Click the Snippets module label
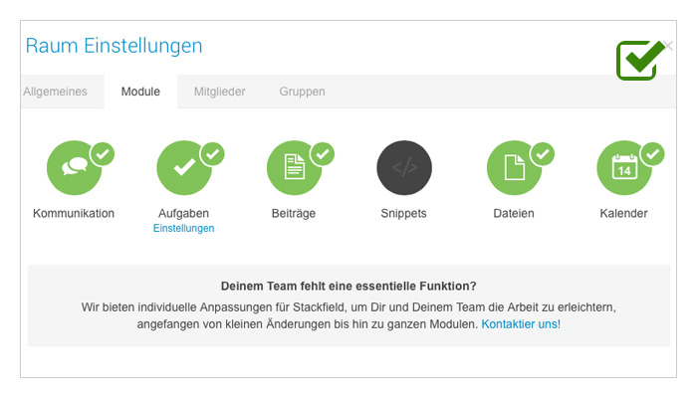Image resolution: width=697 pixels, height=398 pixels. (403, 213)
